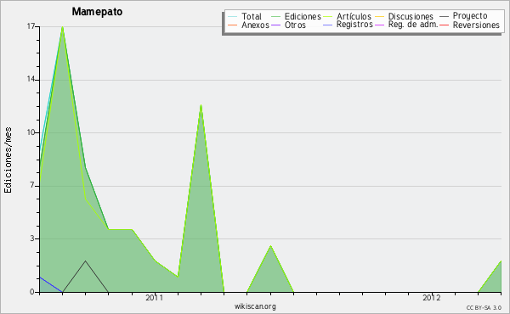Click the Mamepato chart title
510x314 pixels.
[97, 12]
